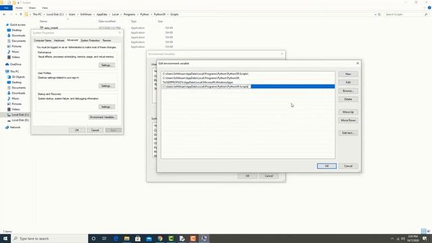
Task: Confirm with OK in Edit environment variable
Action: coord(327,166)
